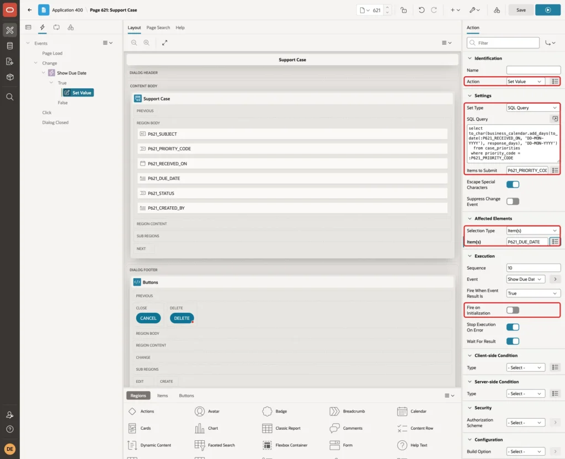Open the Page Search tab
Screen dimensions: 565x459
(158, 28)
